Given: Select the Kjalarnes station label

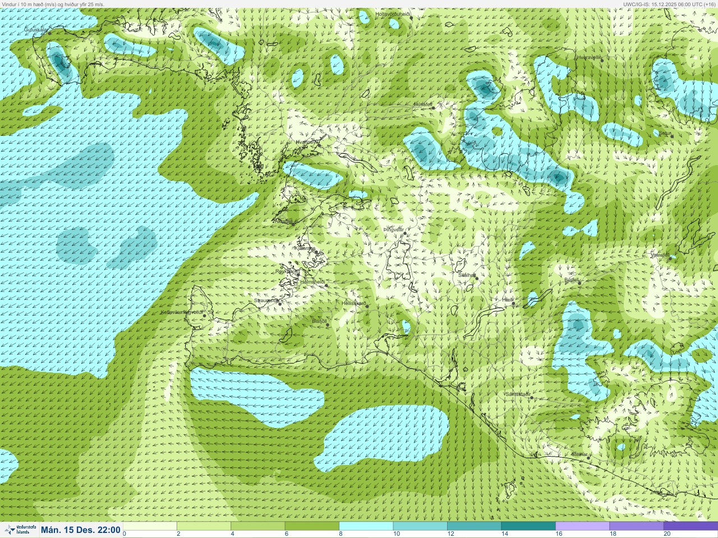Looking at the screenshot, I should pyautogui.click(x=305, y=248).
